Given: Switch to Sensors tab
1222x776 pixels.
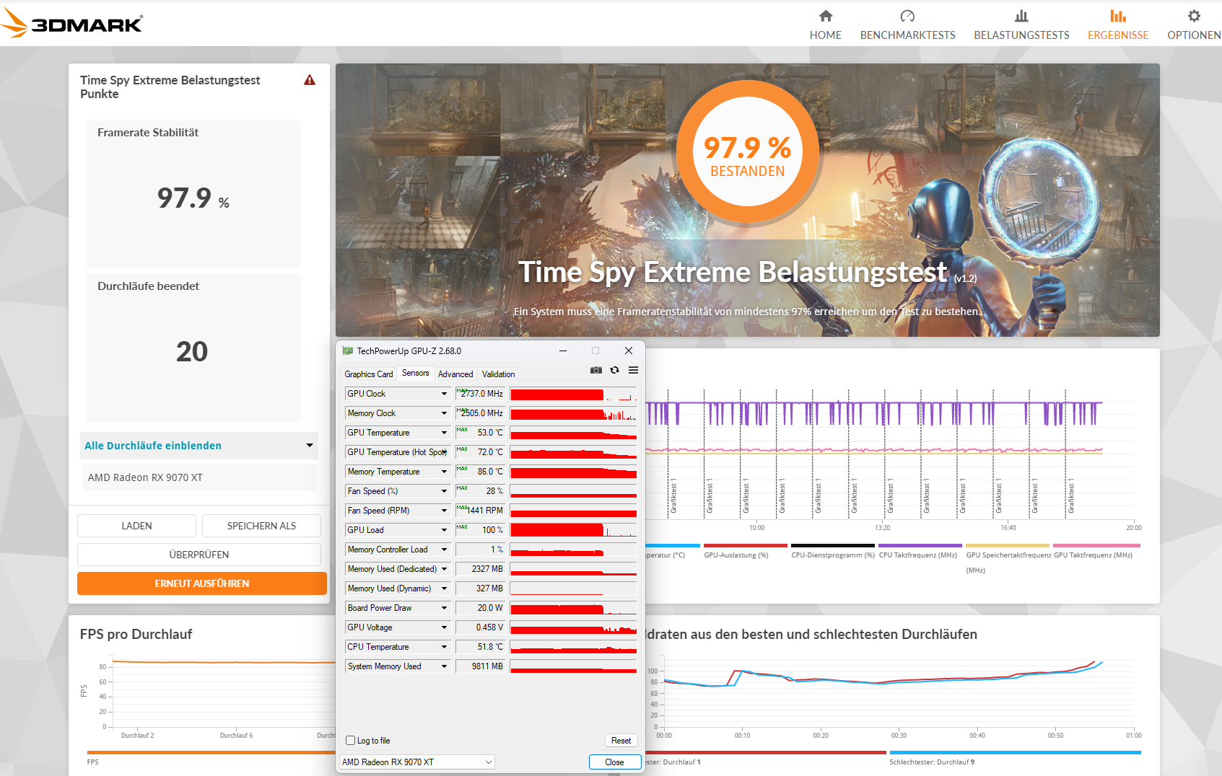Looking at the screenshot, I should [x=416, y=373].
